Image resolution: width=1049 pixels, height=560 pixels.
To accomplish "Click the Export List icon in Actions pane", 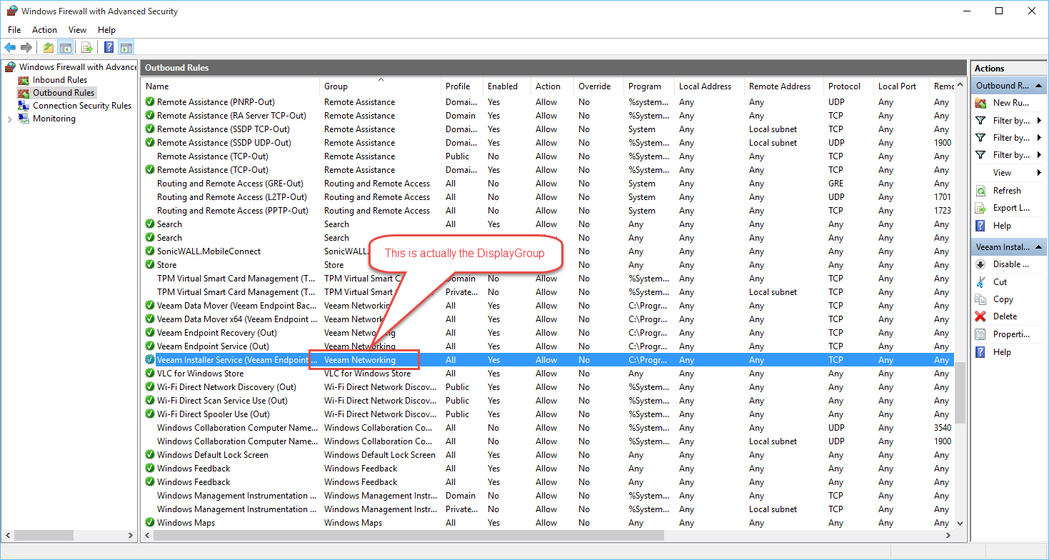I will click(980, 208).
